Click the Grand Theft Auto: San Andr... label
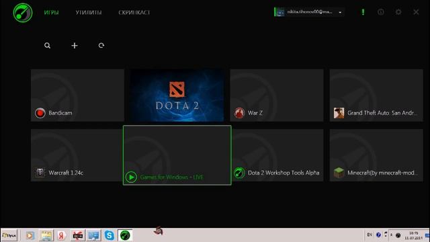The image size is (430, 242). [x=382, y=113]
